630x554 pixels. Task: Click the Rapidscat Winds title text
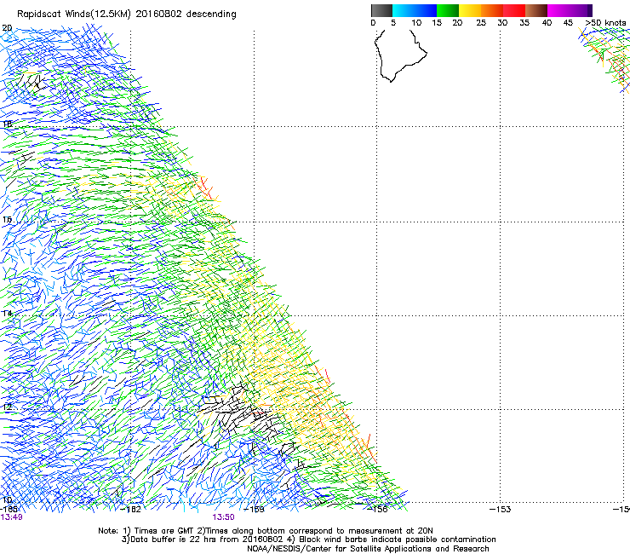127,14
